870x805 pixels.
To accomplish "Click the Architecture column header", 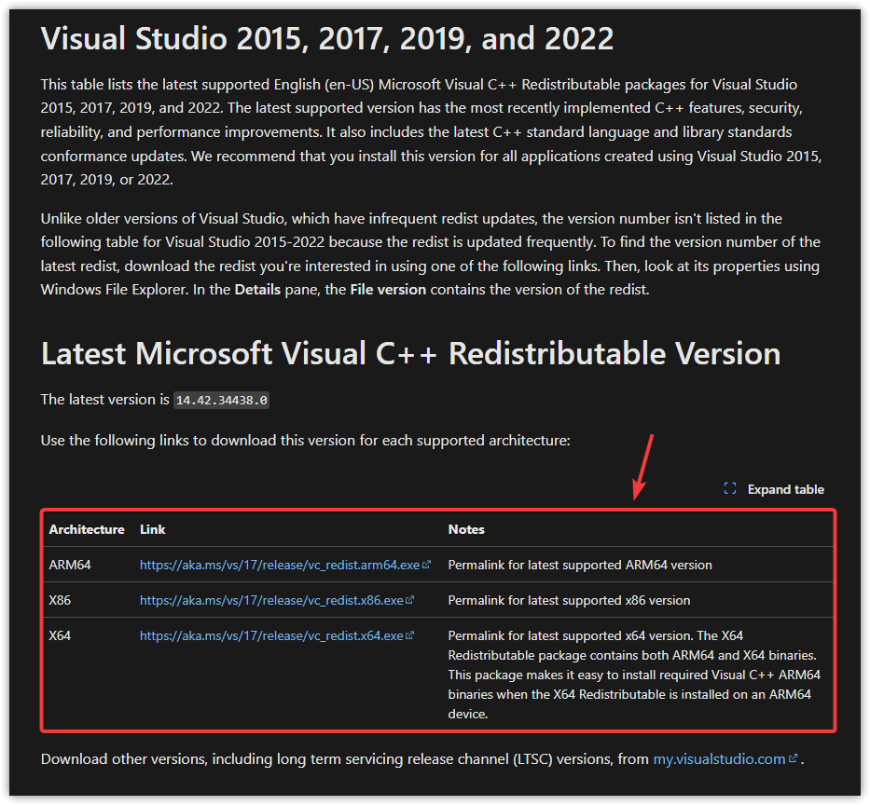I will 87,529.
